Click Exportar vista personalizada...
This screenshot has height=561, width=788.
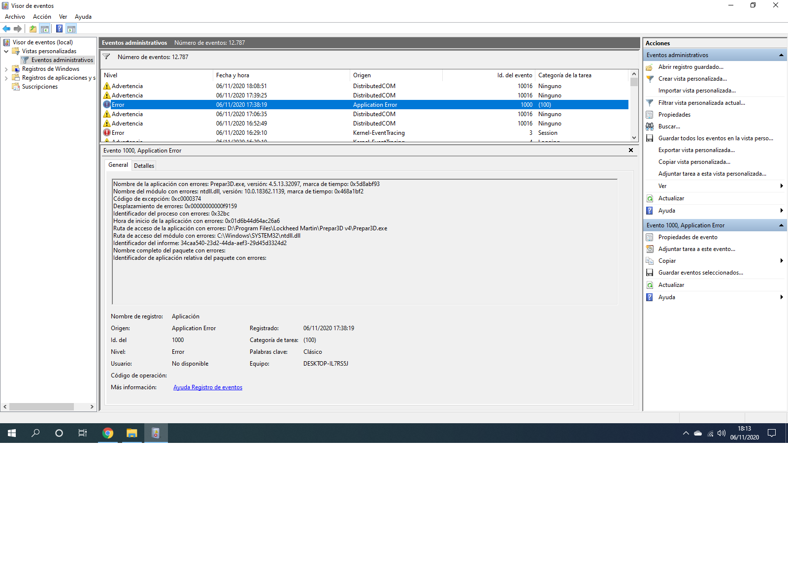696,150
